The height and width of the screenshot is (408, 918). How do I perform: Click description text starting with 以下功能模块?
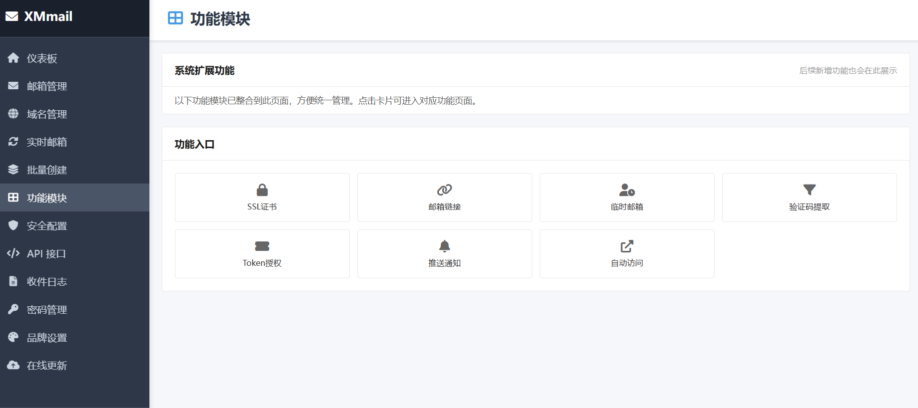coord(327,100)
